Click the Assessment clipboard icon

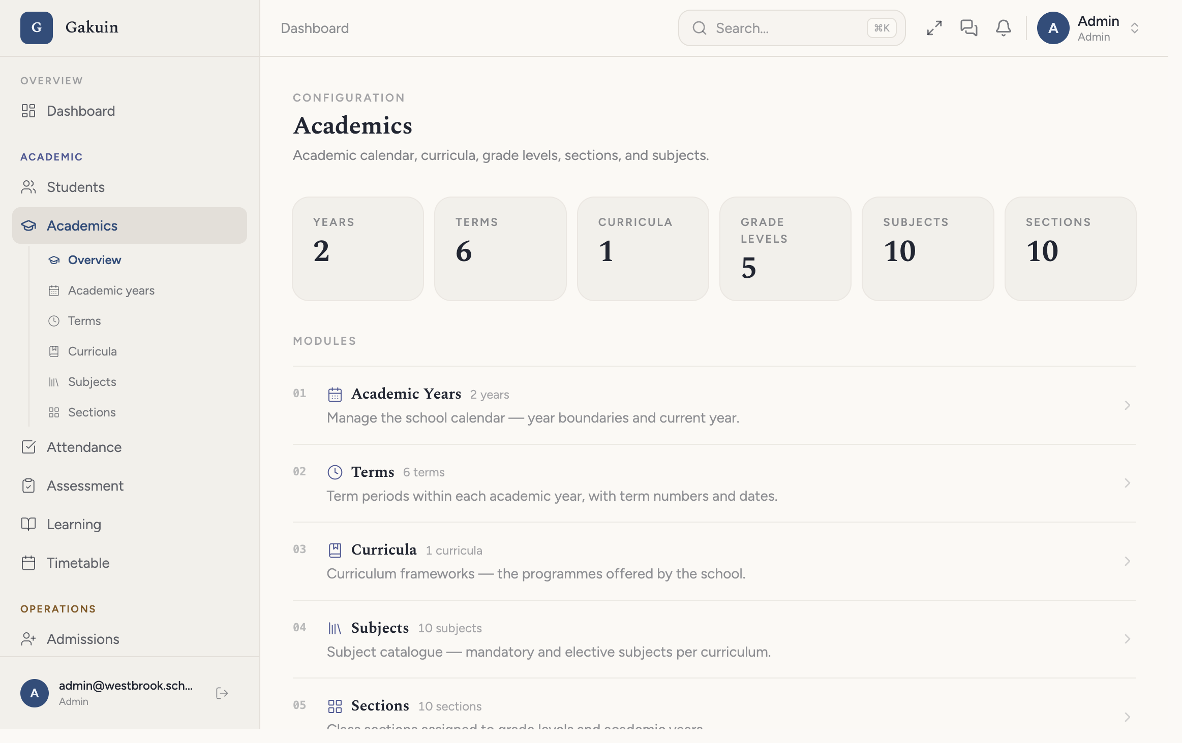(x=28, y=486)
